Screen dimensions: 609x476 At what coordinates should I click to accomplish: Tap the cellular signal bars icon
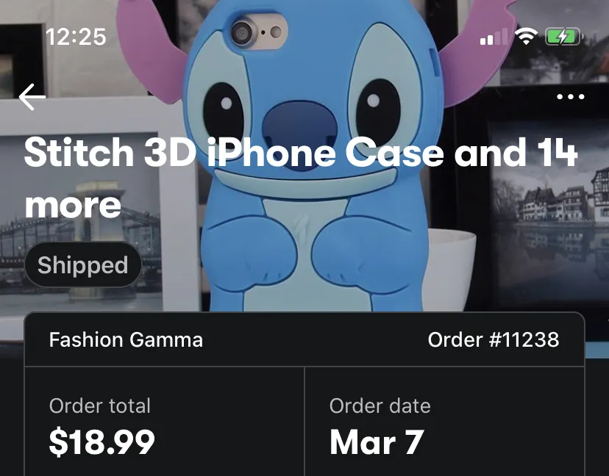click(494, 37)
